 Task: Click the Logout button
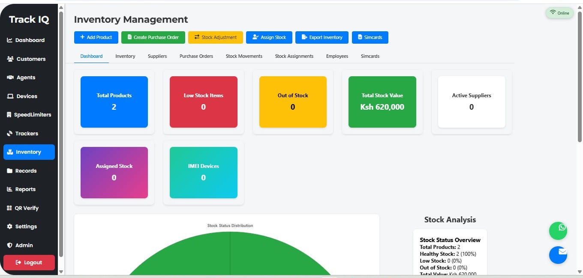pyautogui.click(x=29, y=263)
